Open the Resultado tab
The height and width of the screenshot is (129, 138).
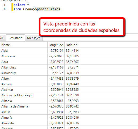click(x=15, y=38)
